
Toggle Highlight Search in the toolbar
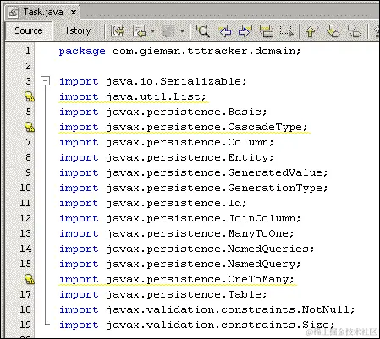[x=266, y=30]
